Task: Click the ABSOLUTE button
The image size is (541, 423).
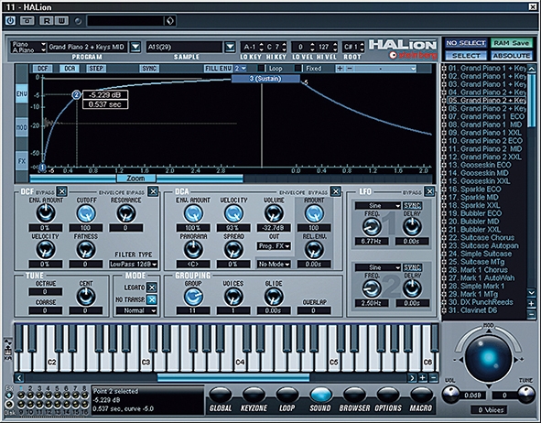Action: (512, 56)
